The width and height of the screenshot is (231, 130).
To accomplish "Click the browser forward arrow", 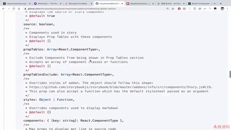I will pos(9,9).
